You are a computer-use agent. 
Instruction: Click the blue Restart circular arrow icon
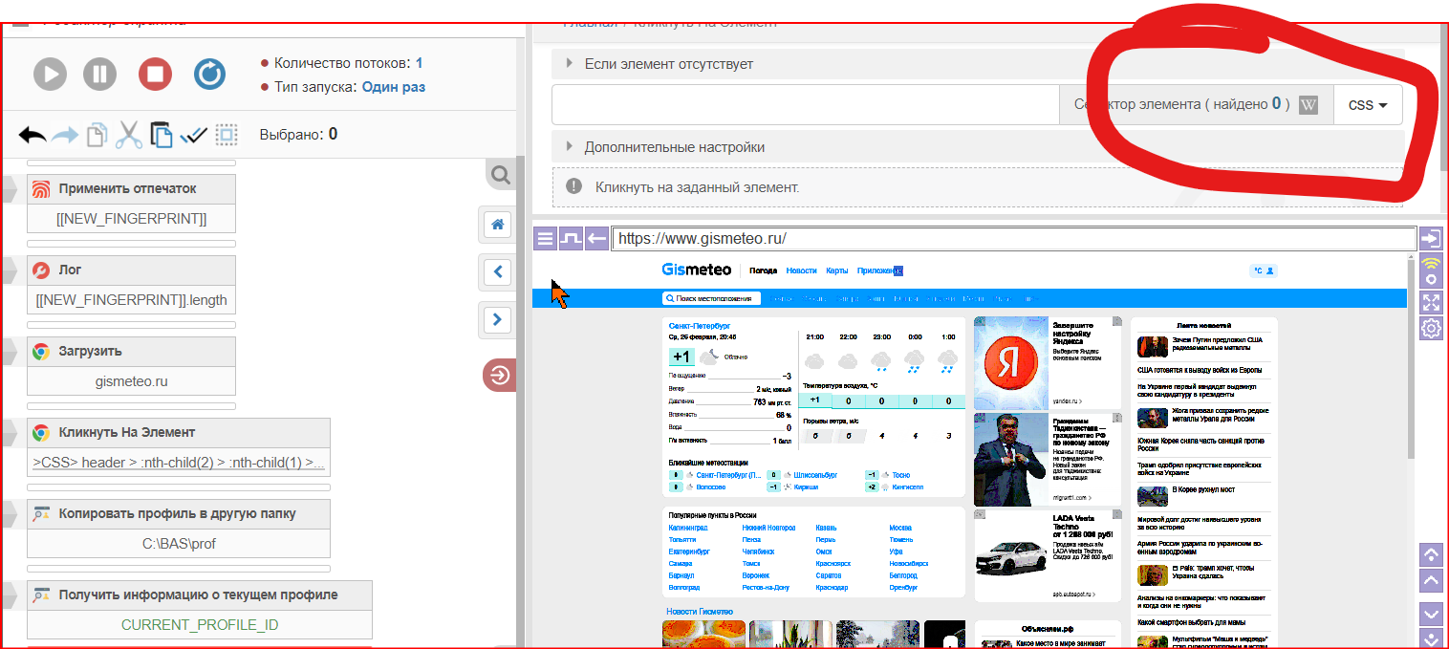point(209,74)
